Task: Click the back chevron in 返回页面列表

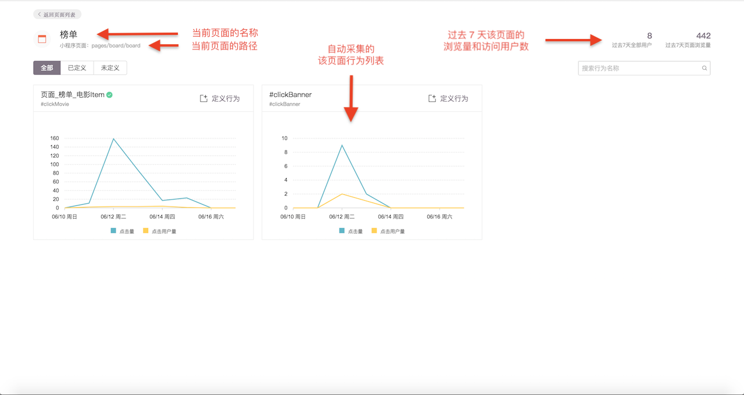Action: pos(40,15)
